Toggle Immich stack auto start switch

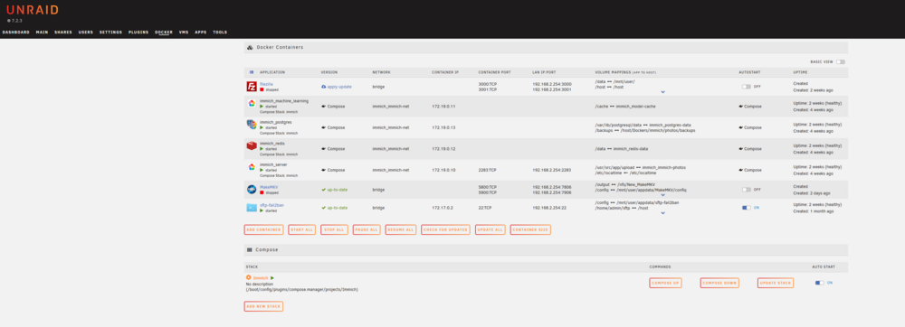point(820,283)
